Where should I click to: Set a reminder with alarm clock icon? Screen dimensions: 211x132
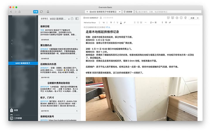168,18
